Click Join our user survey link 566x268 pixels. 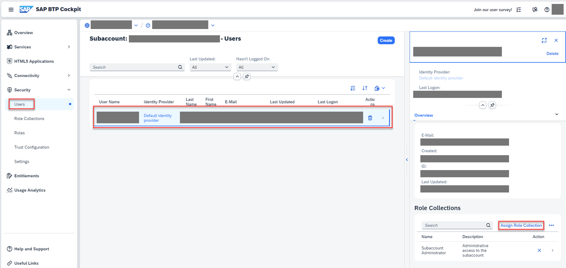tap(493, 10)
